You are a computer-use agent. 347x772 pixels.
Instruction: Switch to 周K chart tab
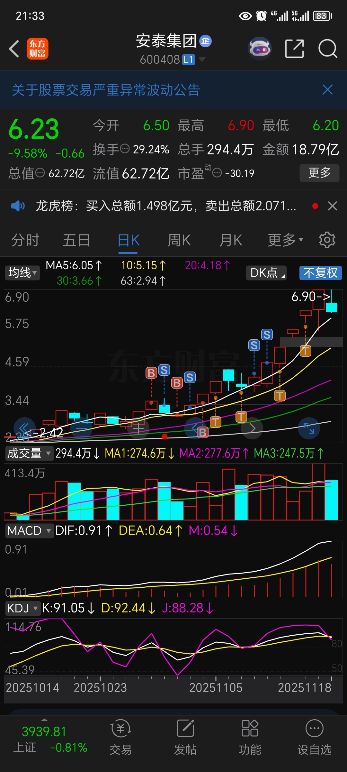pos(179,240)
